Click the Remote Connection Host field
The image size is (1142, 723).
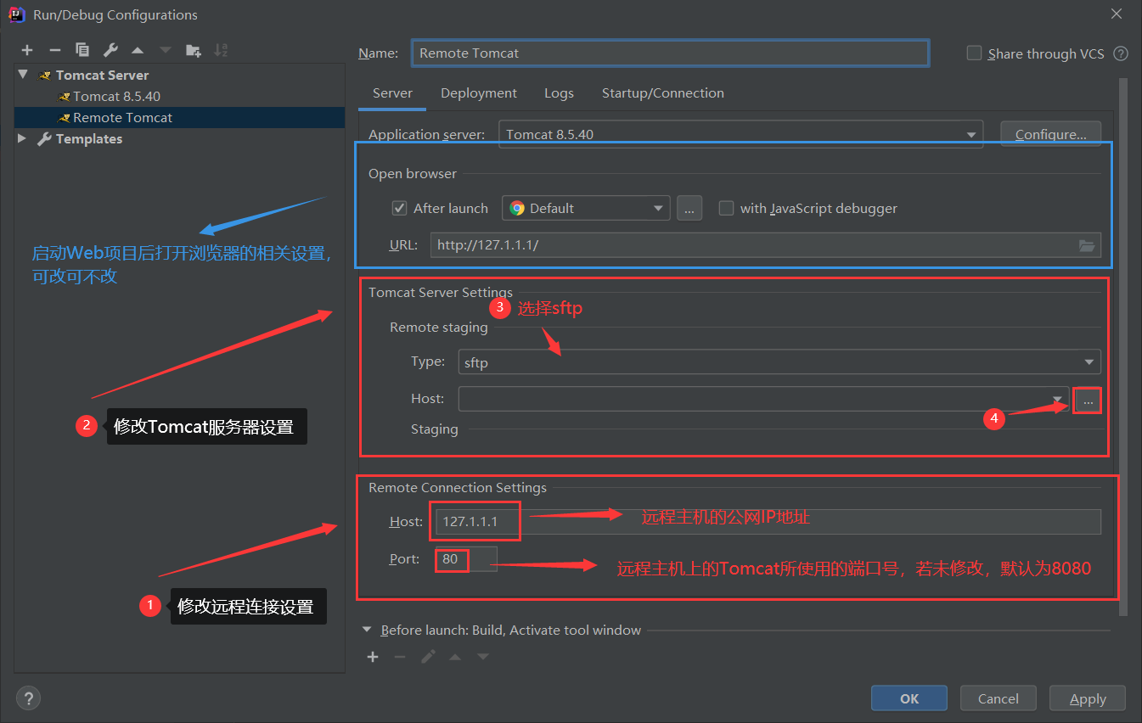tap(768, 522)
